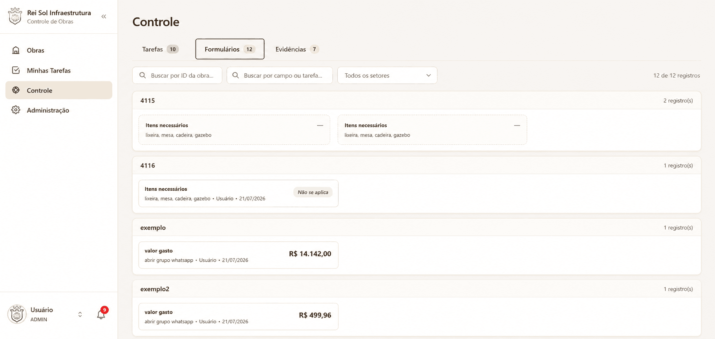Open the Evidências tab
This screenshot has width=715, height=339.
click(x=297, y=49)
